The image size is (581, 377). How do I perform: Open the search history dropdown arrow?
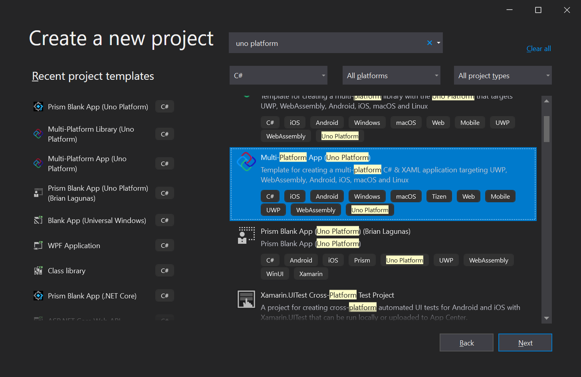click(438, 43)
